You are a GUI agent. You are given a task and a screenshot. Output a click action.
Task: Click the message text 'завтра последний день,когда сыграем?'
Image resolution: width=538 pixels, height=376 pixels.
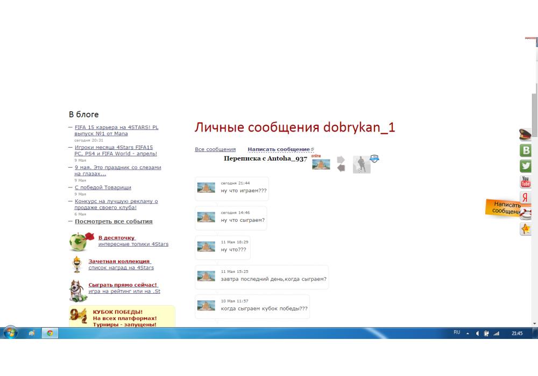click(273, 279)
